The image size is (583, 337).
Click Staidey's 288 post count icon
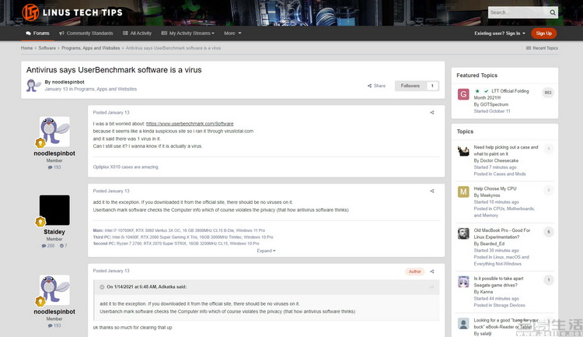(x=48, y=246)
